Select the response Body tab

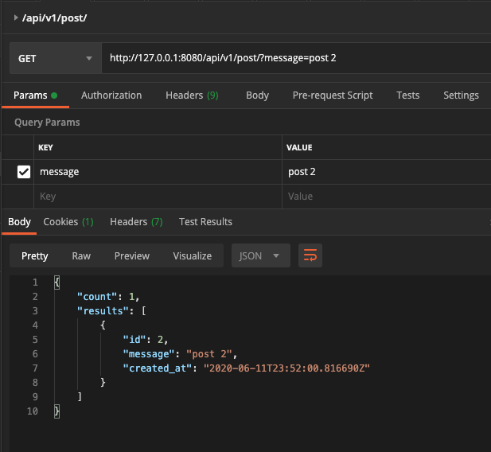pos(19,222)
